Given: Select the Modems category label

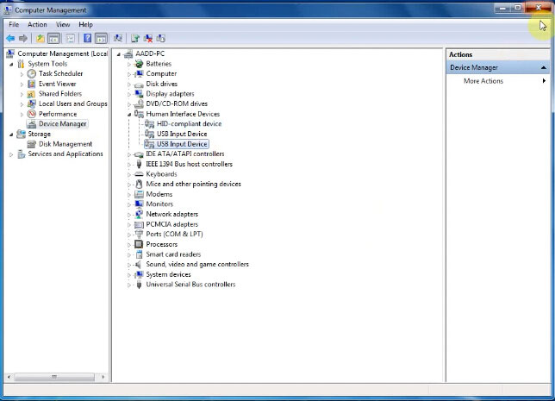Looking at the screenshot, I should coord(159,194).
